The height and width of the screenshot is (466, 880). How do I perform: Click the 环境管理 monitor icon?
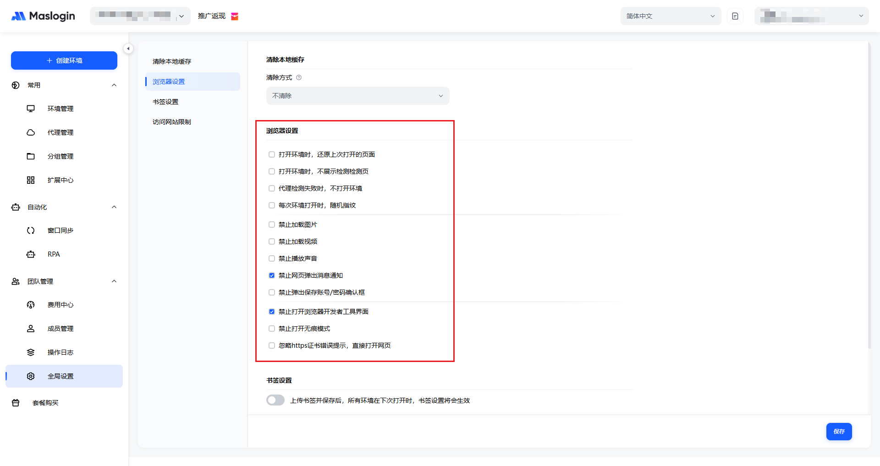click(x=31, y=109)
